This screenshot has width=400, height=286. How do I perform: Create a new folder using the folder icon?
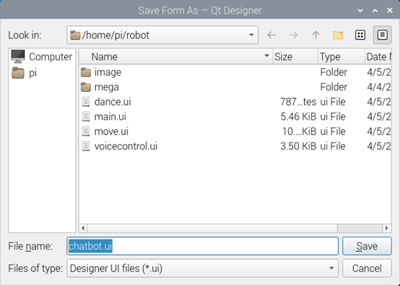coord(338,35)
